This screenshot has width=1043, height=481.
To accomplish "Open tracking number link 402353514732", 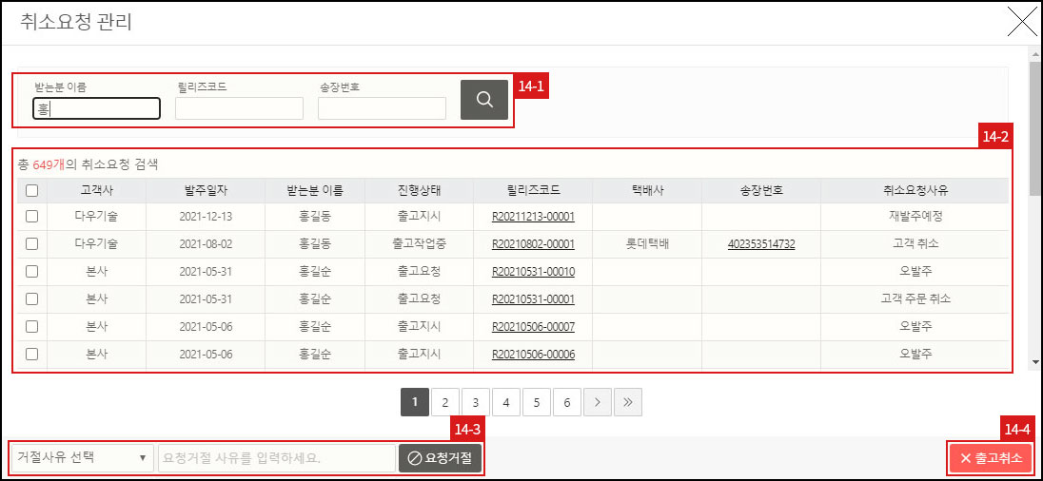I will (761, 243).
